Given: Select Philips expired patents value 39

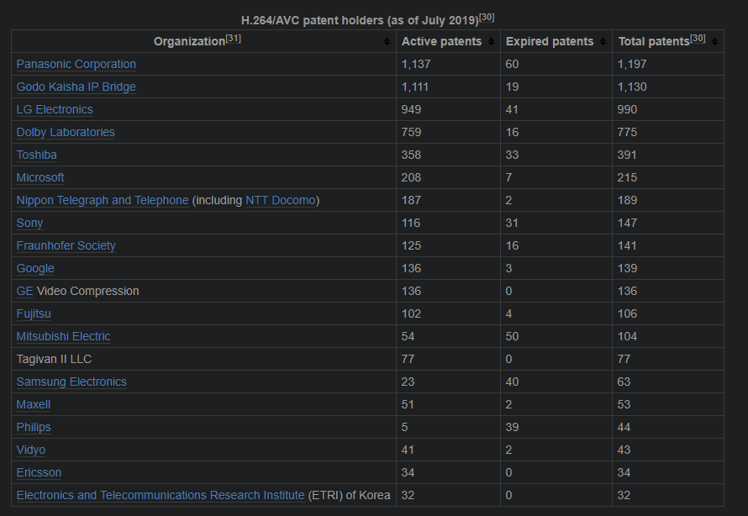Looking at the screenshot, I should (x=513, y=427).
